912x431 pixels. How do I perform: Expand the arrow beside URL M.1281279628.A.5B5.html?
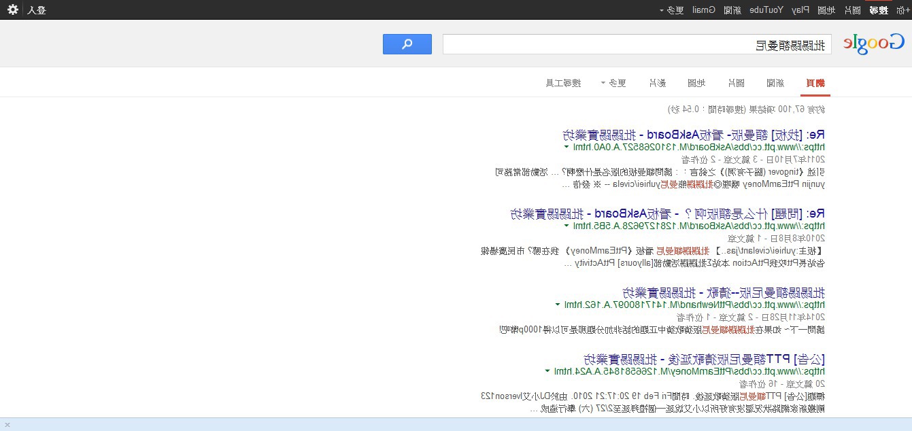(567, 226)
